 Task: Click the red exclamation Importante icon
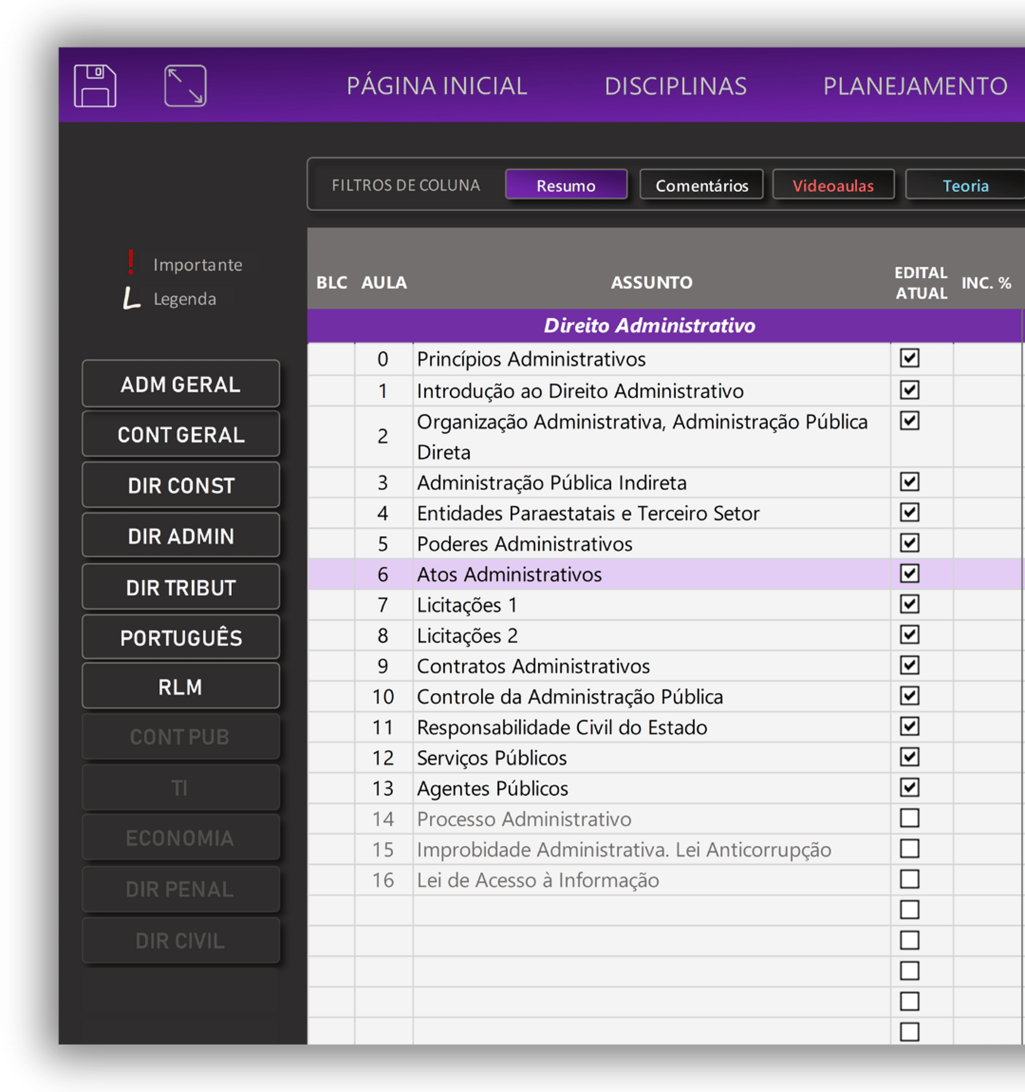(131, 262)
